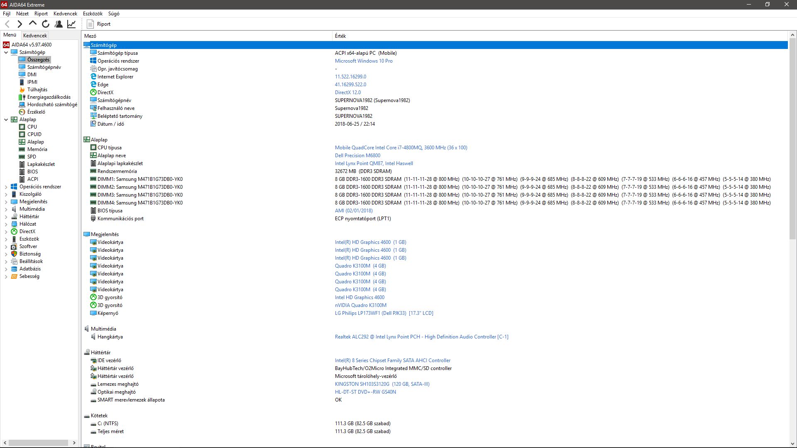Open the Nézet menu

pos(22,14)
